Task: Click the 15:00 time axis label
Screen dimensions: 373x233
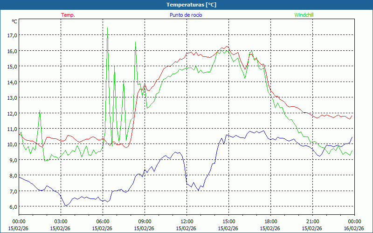Action: pos(228,221)
